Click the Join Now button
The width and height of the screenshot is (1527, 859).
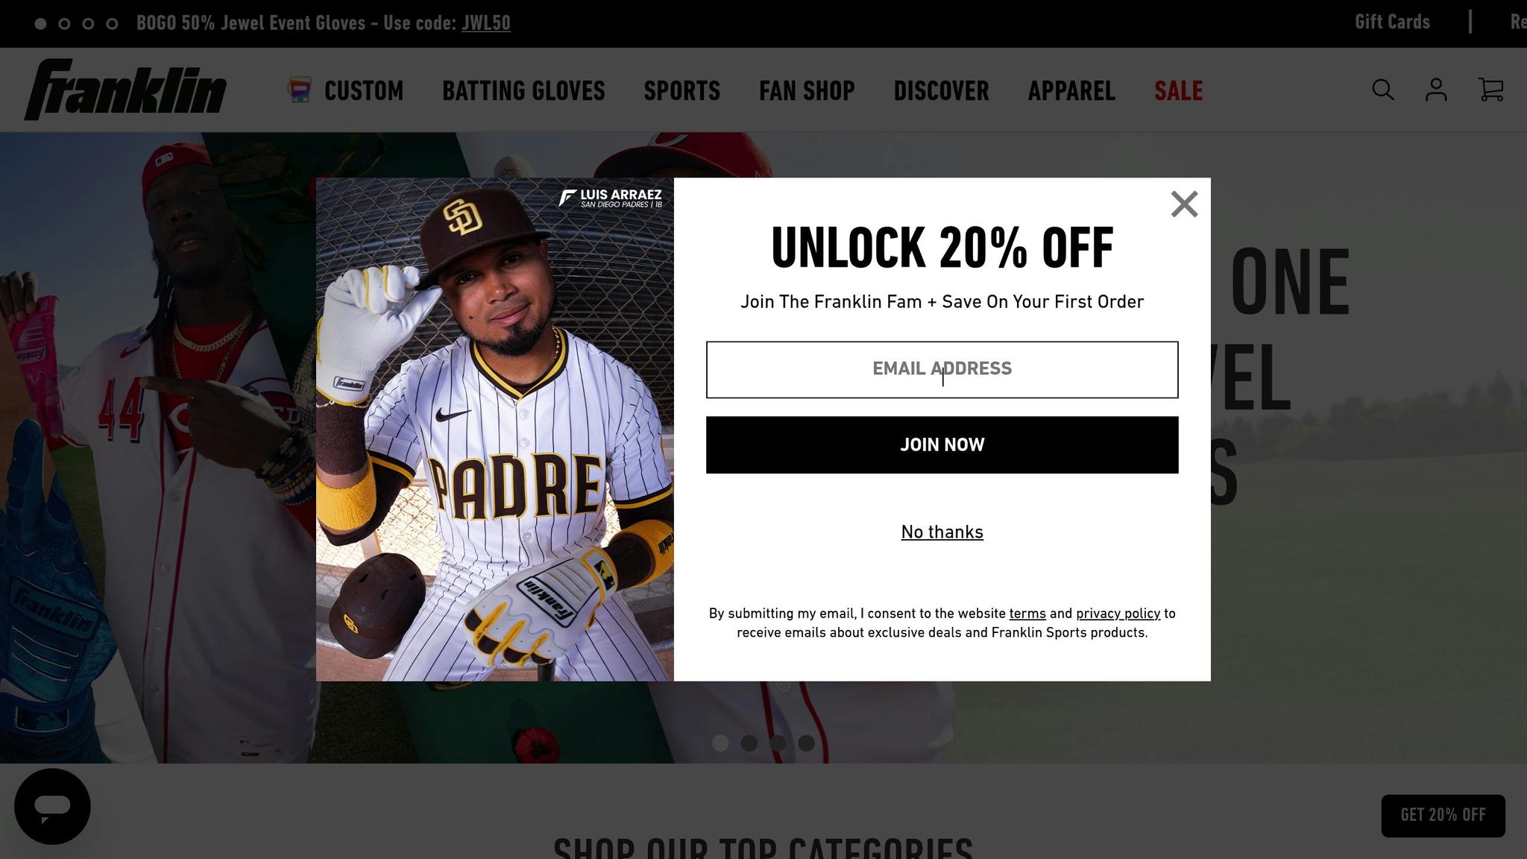click(942, 444)
